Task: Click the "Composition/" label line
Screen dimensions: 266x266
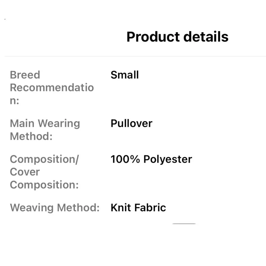Action: [44, 159]
